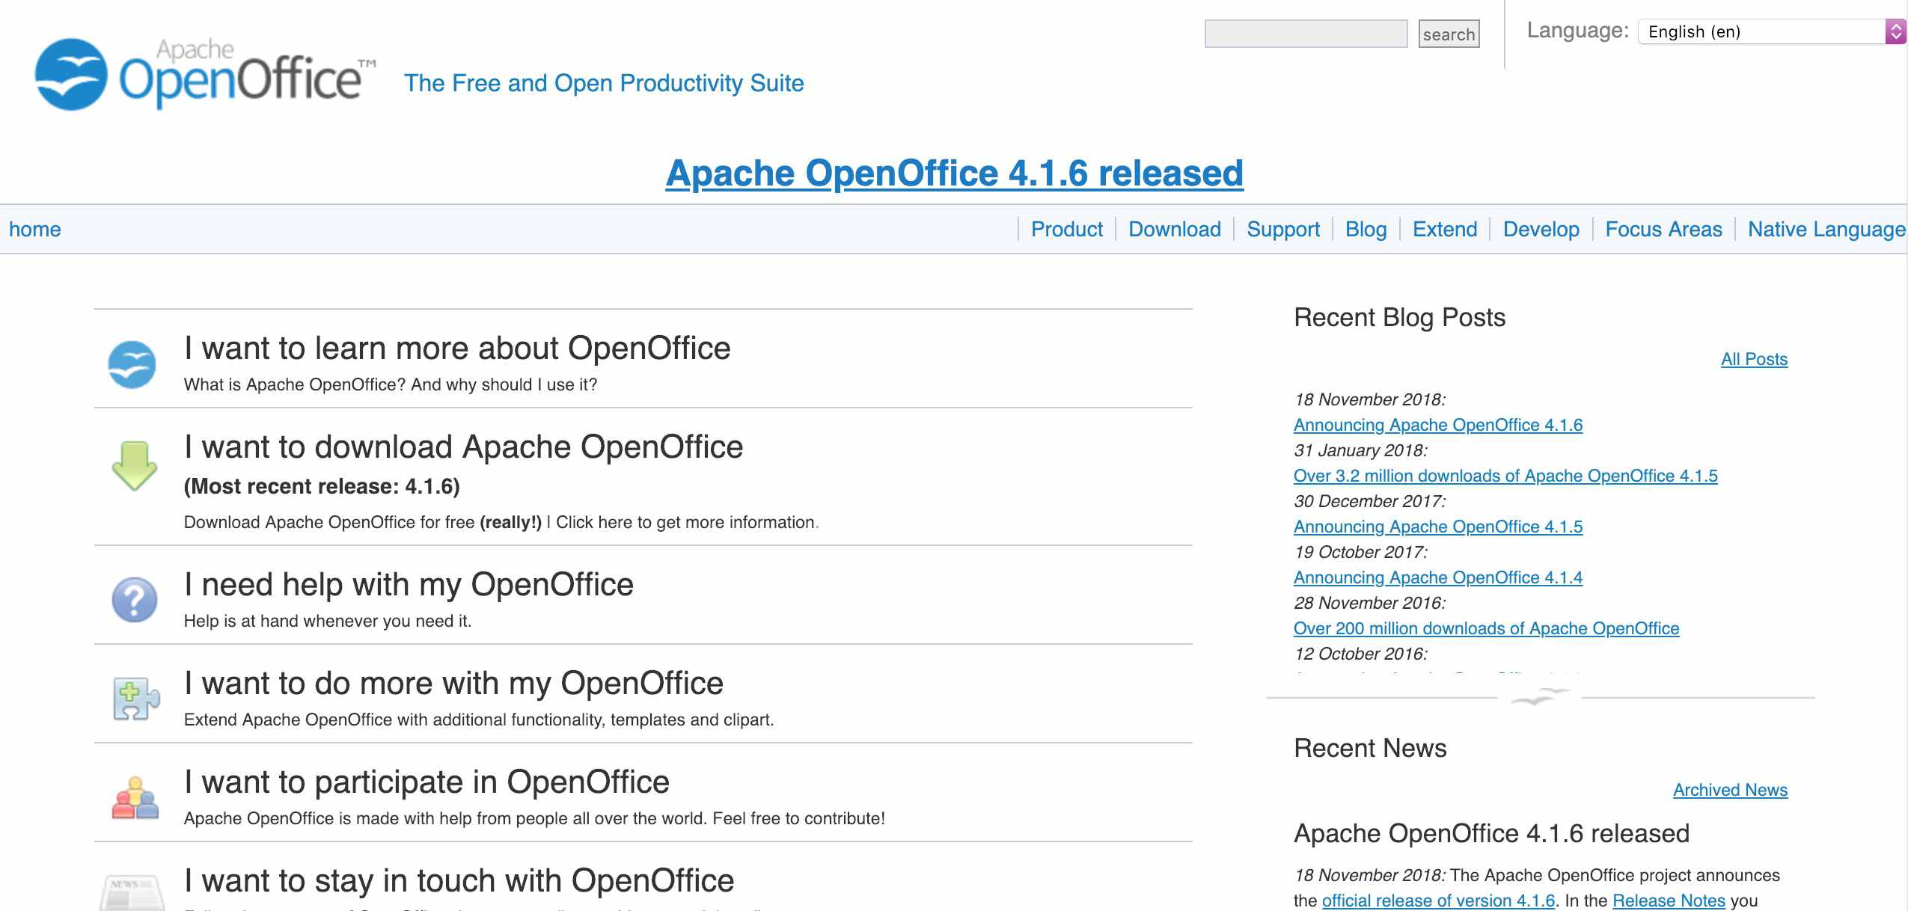Click the 28 November 2016 date
The image size is (1908, 911).
point(1369,603)
